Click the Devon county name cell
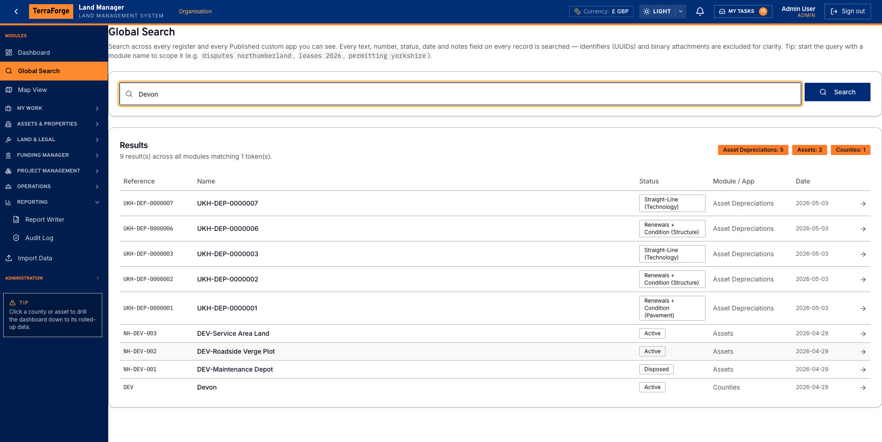The height and width of the screenshot is (442, 882). tap(207, 387)
